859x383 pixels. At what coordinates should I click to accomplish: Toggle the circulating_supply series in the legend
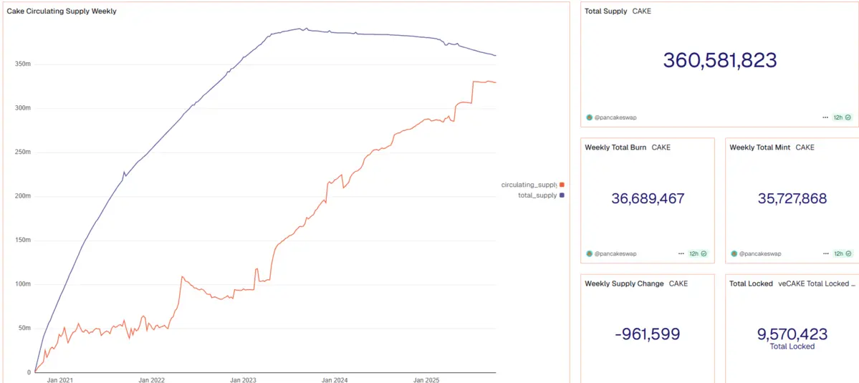(529, 185)
